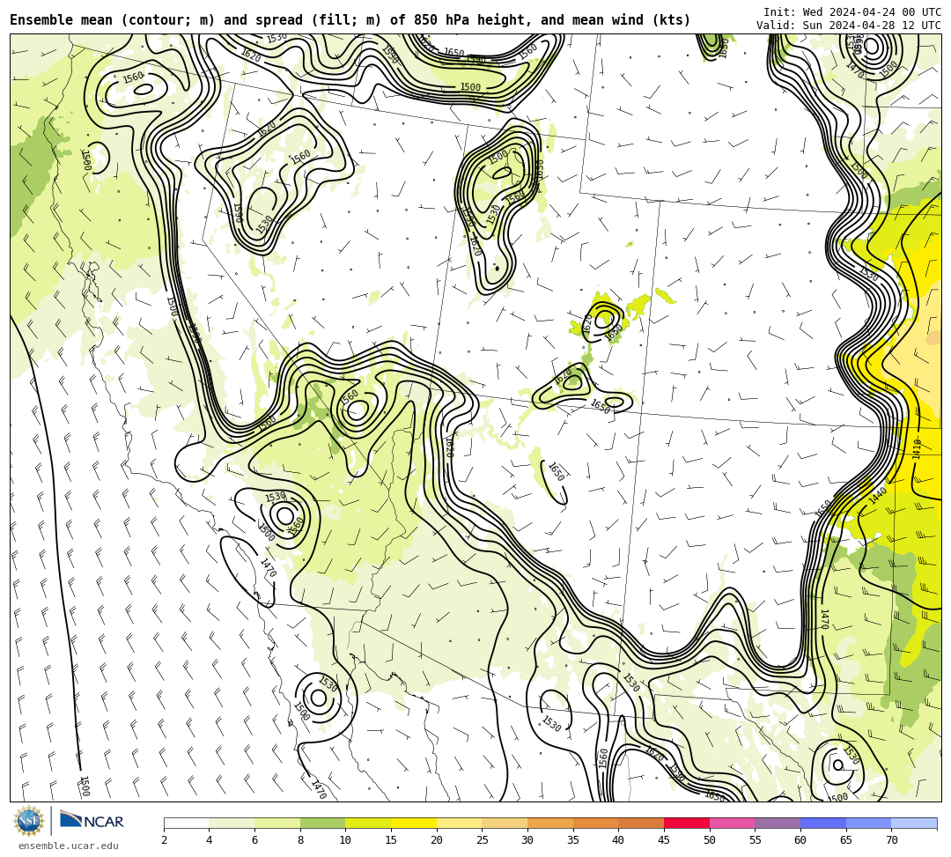Open the ensemble.ucar.edu link text
This screenshot has width=951, height=857.
[x=69, y=846]
